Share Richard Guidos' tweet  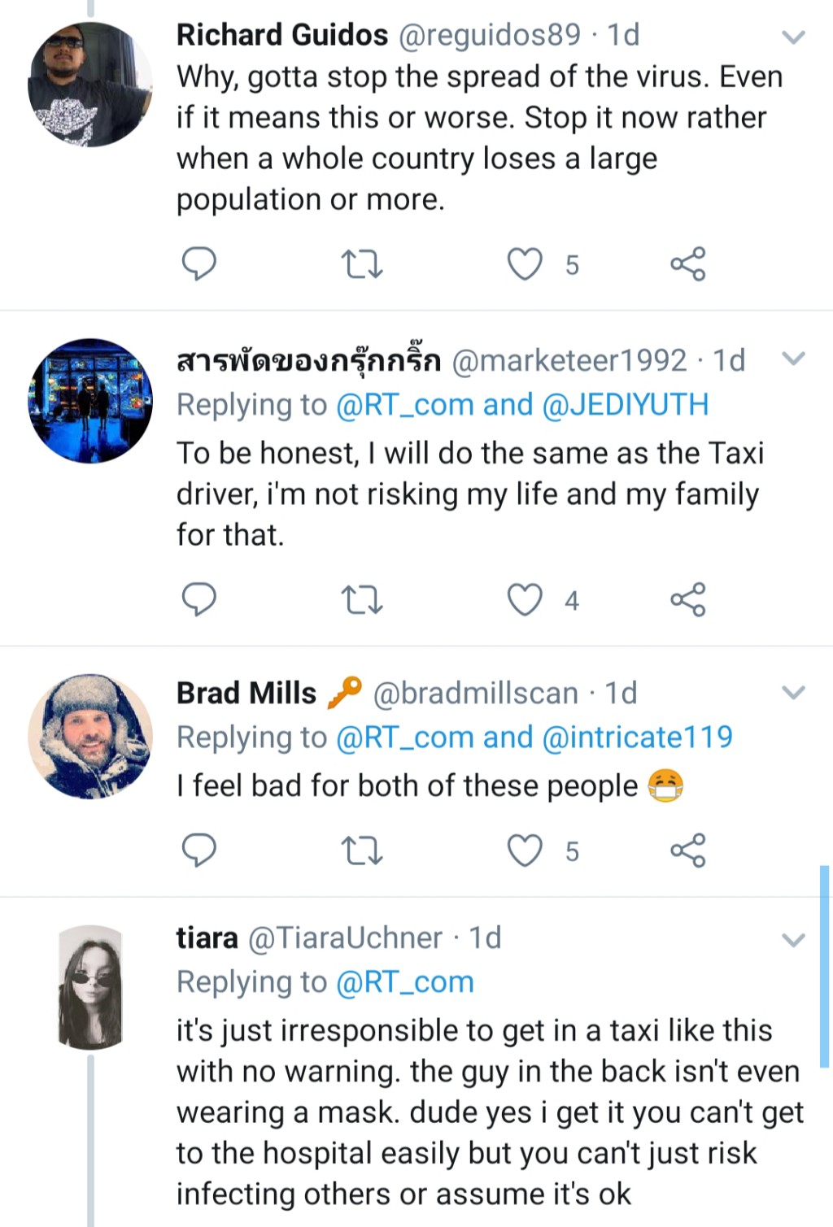(687, 264)
